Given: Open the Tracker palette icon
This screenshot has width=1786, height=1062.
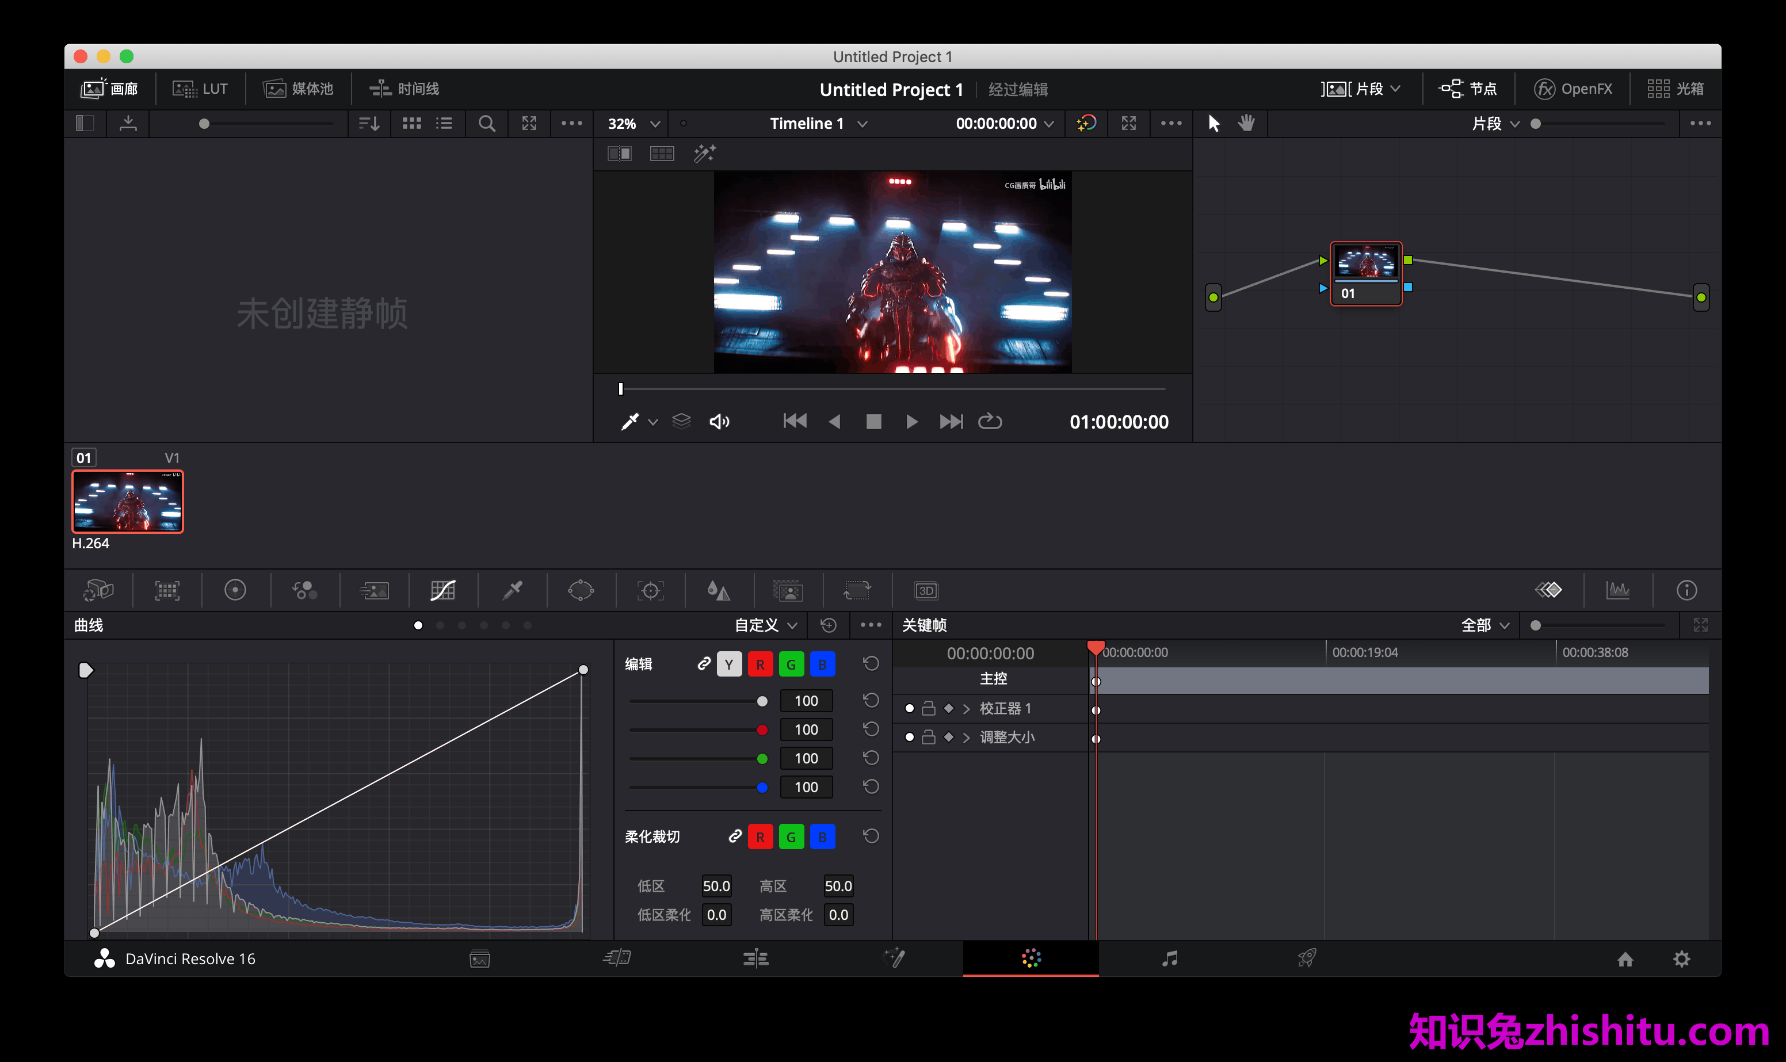Looking at the screenshot, I should (650, 590).
